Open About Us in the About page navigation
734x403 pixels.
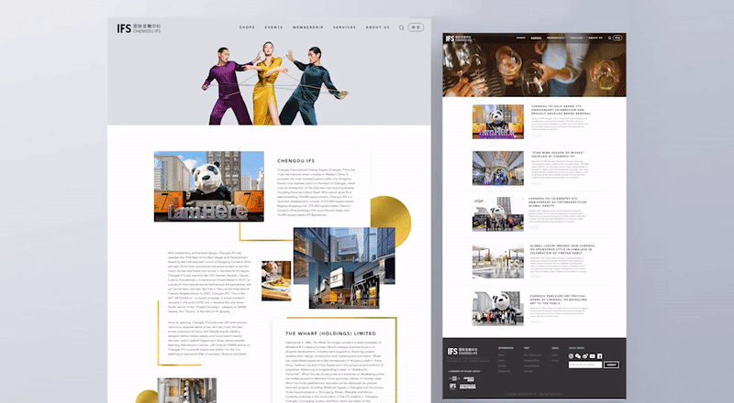point(377,27)
